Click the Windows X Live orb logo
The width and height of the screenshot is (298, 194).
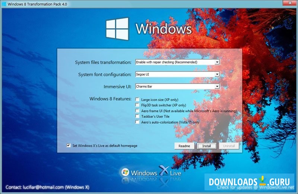click(x=125, y=172)
